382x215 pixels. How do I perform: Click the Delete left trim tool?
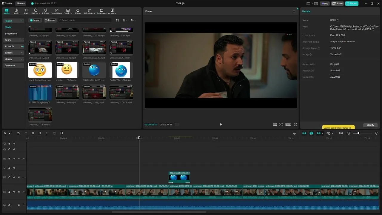pyautogui.click(x=40, y=133)
